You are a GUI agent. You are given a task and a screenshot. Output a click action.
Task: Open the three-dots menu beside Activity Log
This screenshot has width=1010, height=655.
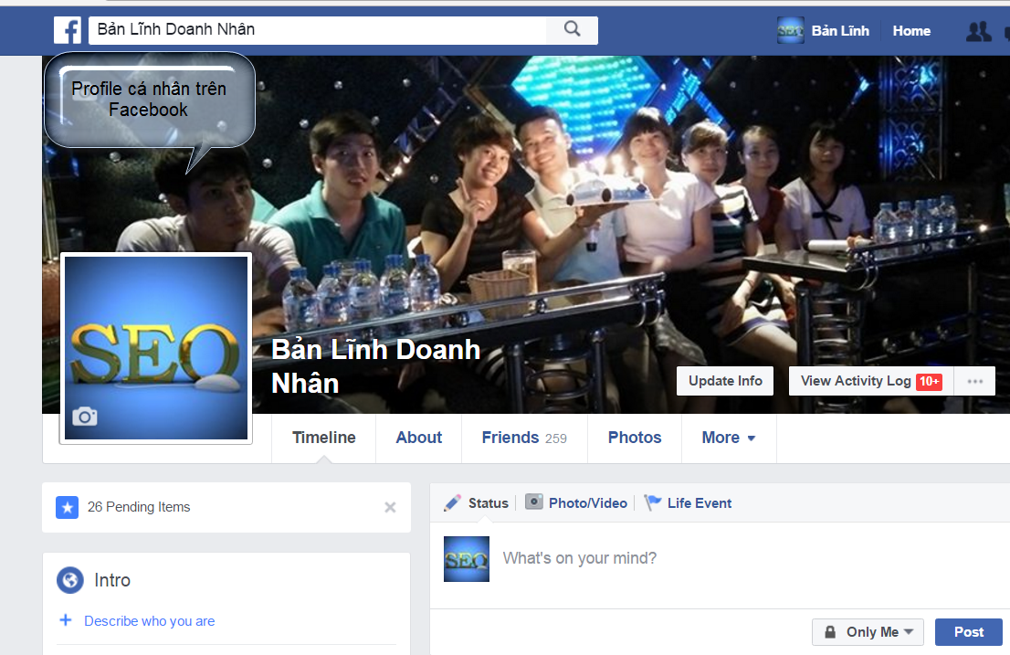[974, 381]
